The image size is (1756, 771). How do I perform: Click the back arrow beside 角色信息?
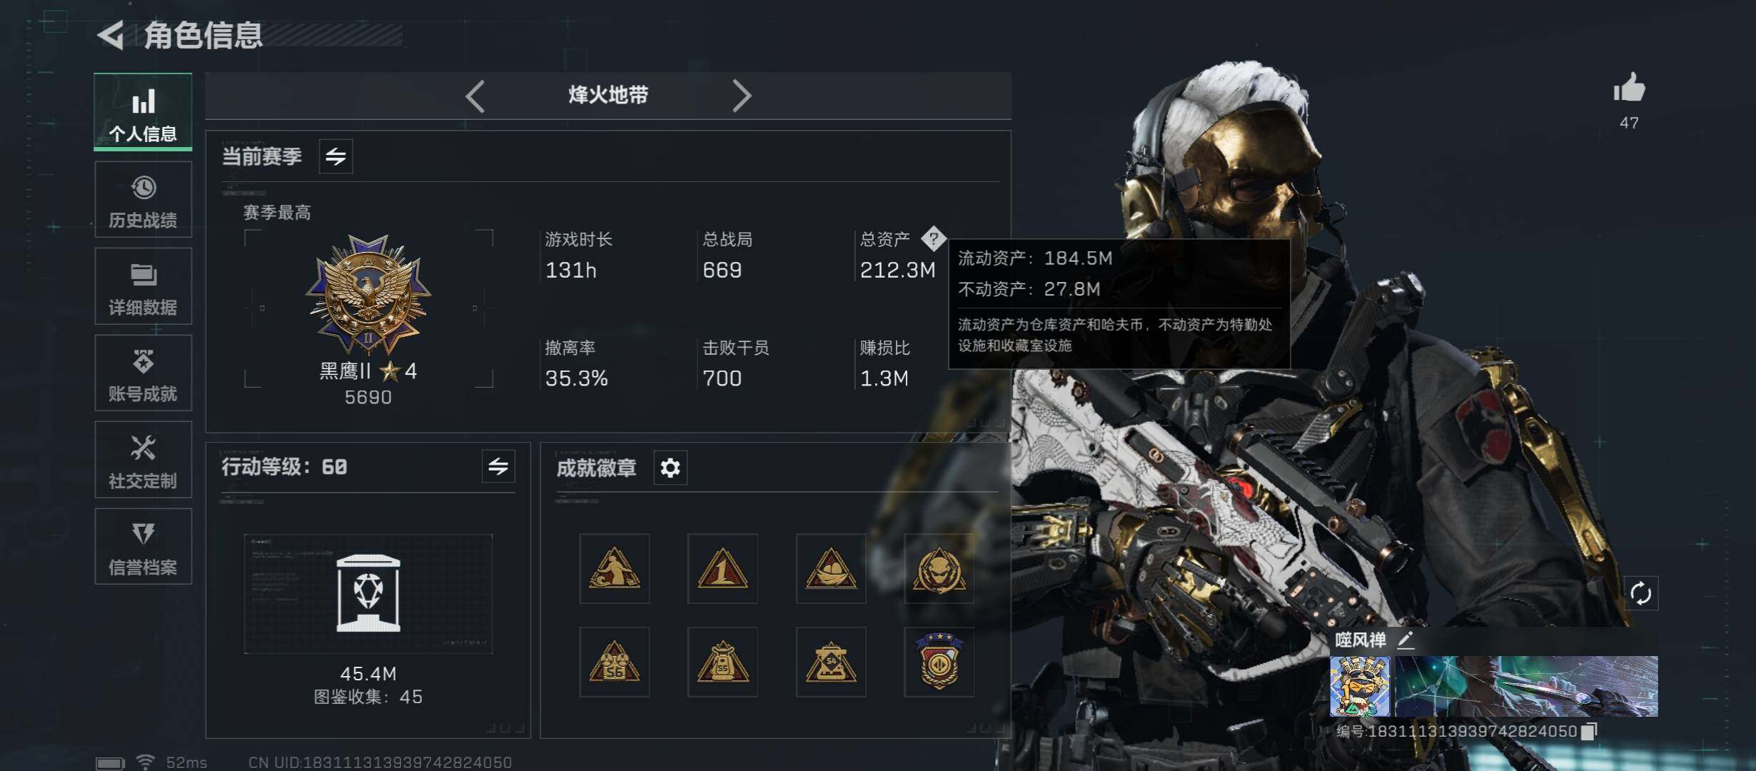click(x=111, y=34)
